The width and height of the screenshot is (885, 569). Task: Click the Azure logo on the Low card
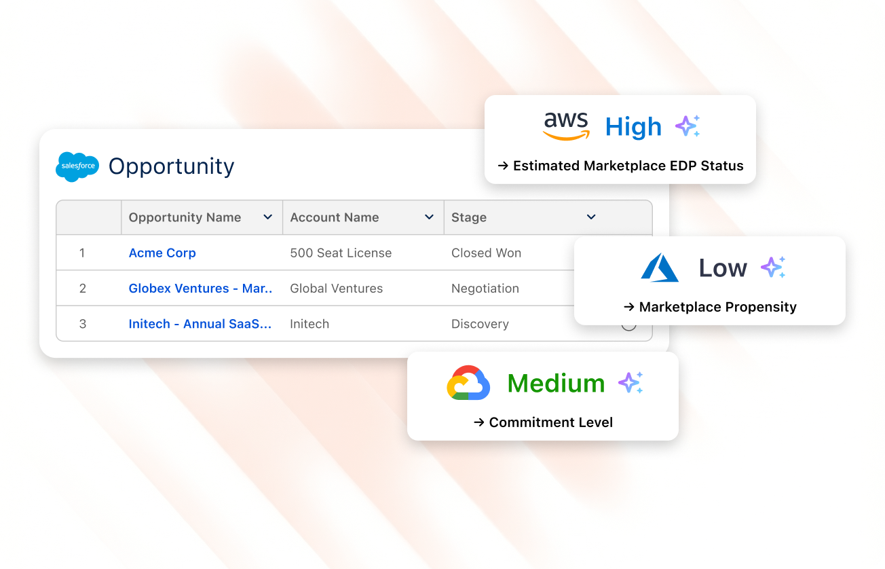[x=659, y=268]
